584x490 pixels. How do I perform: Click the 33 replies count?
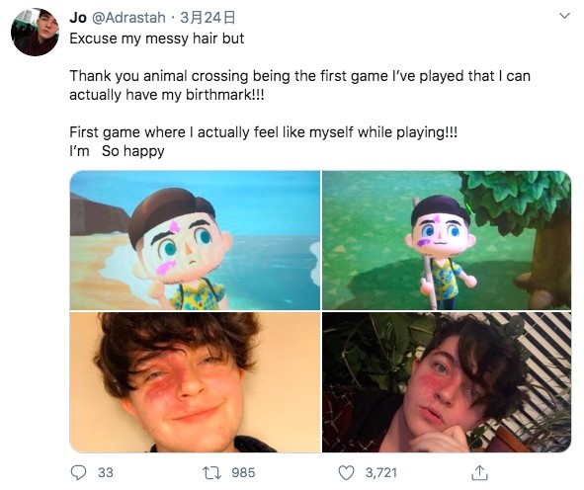(x=106, y=473)
